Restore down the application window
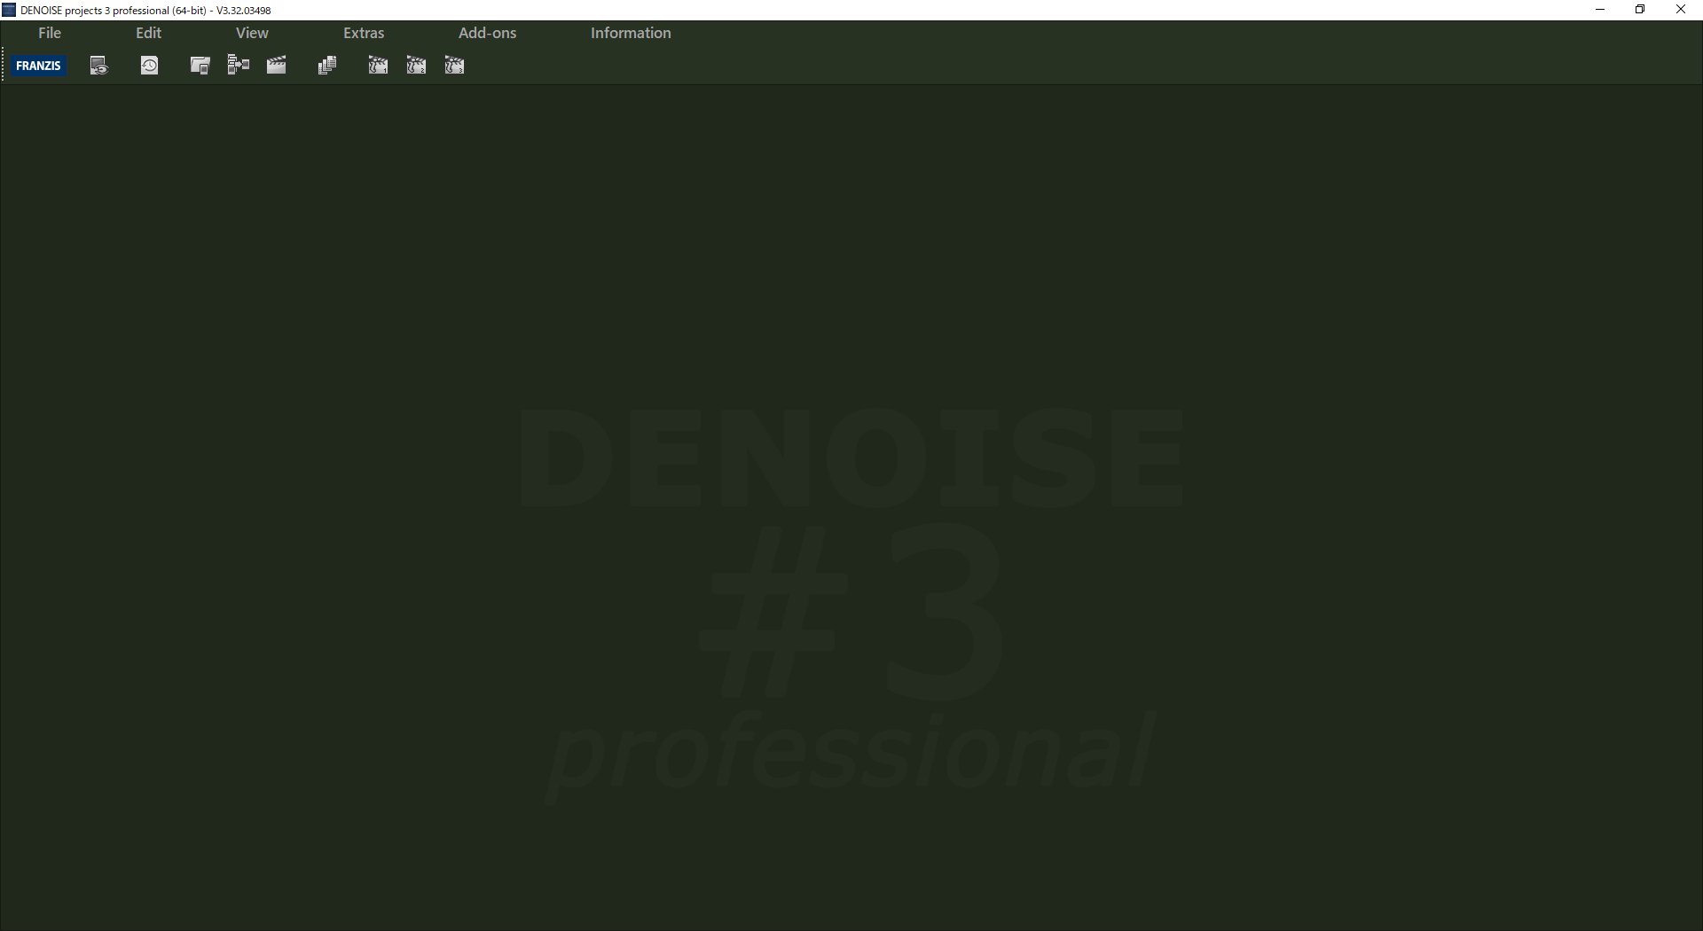This screenshot has height=931, width=1703. (1640, 10)
